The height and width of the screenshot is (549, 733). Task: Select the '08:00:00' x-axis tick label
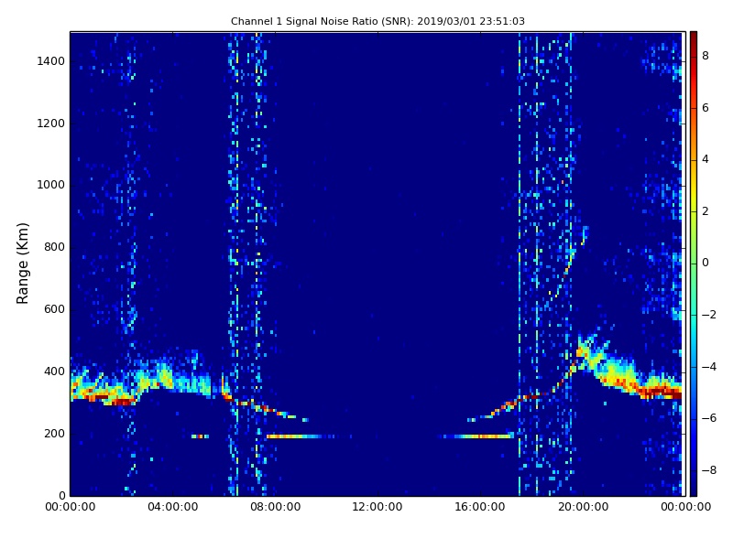275,507
